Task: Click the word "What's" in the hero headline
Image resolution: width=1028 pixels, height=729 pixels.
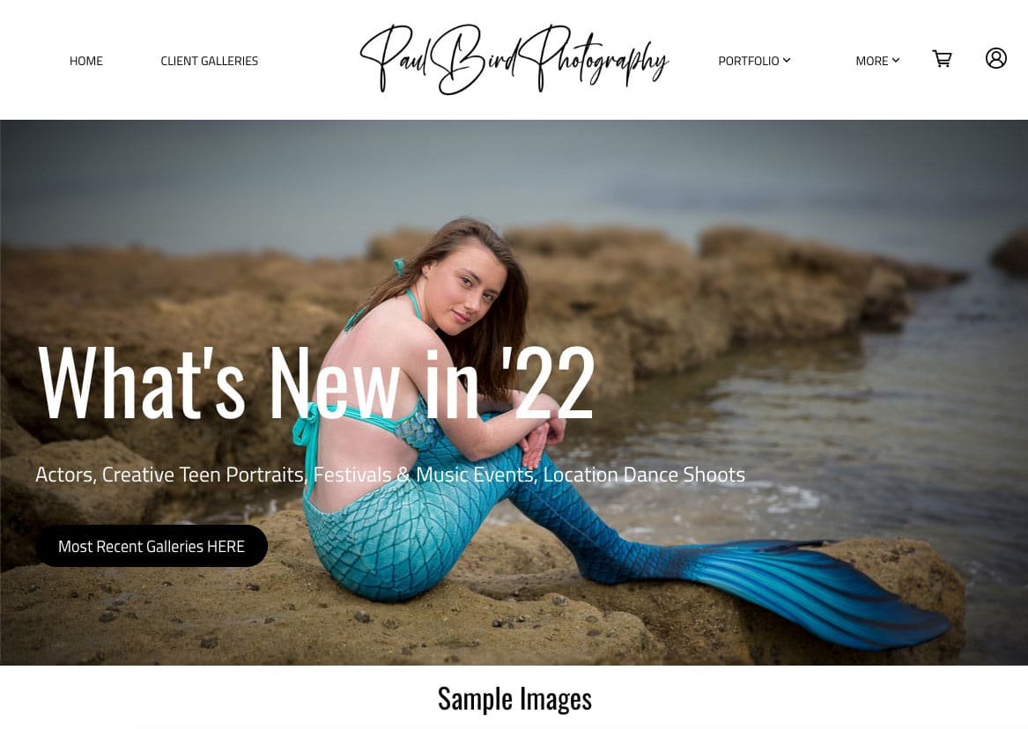Action: (142, 382)
